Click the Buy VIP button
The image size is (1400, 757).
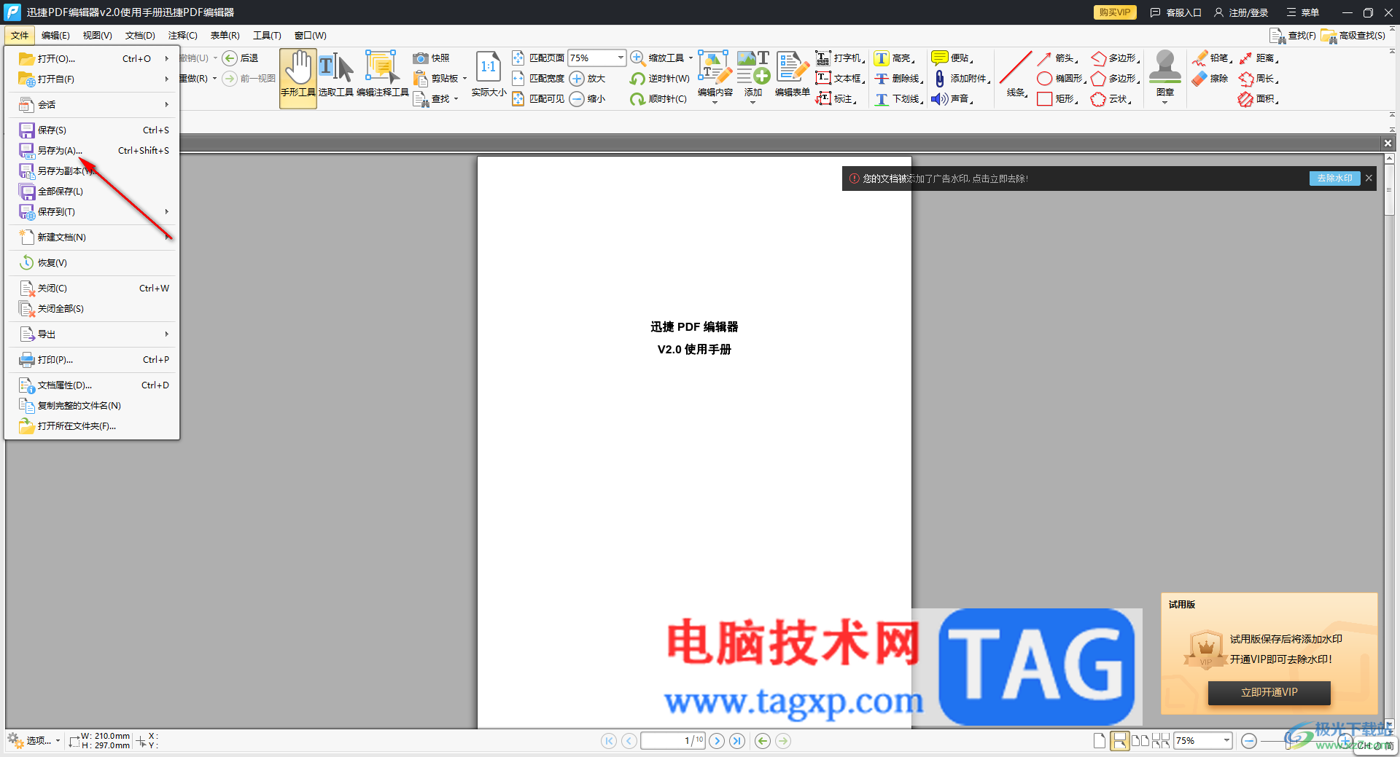point(1114,12)
